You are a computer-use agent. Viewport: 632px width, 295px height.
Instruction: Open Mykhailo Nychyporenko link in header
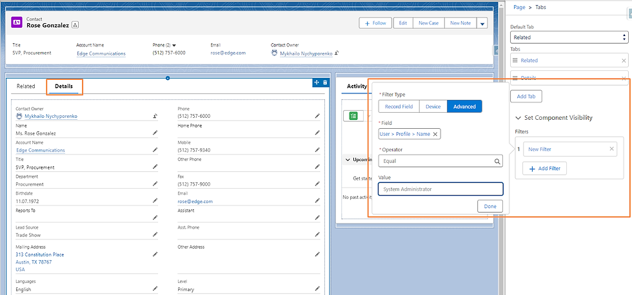pos(306,53)
